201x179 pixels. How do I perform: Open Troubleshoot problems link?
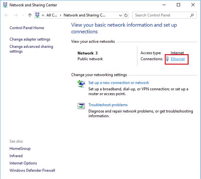(108, 105)
